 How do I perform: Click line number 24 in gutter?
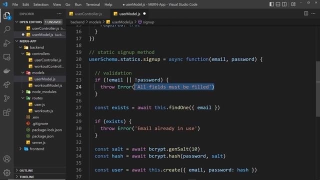tap(78, 87)
